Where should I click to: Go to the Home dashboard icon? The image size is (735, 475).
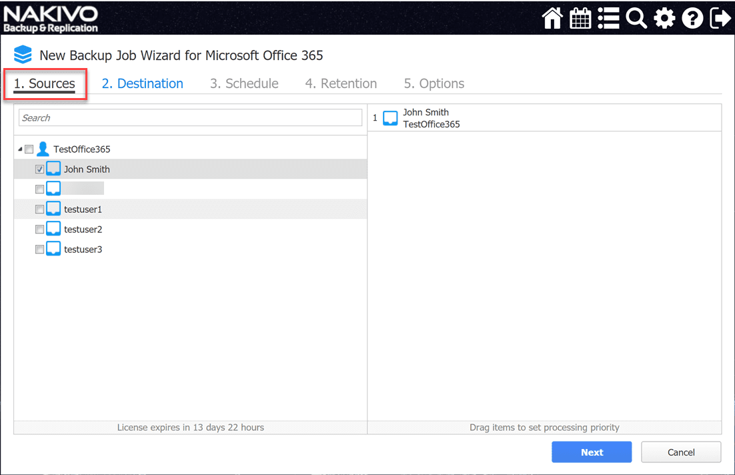(552, 18)
